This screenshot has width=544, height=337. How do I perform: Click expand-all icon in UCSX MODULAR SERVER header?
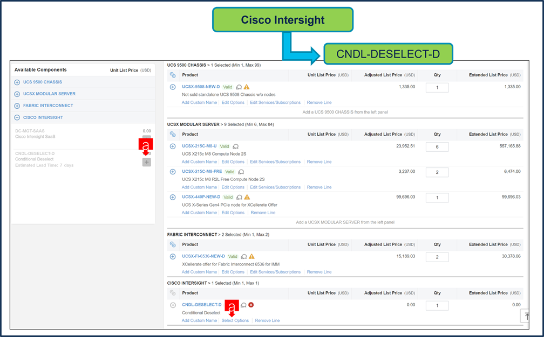click(x=173, y=134)
